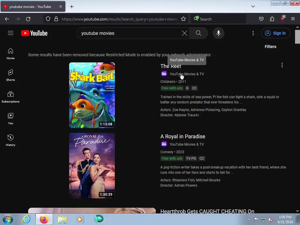Click scrollbar down arrow

pos(297,211)
